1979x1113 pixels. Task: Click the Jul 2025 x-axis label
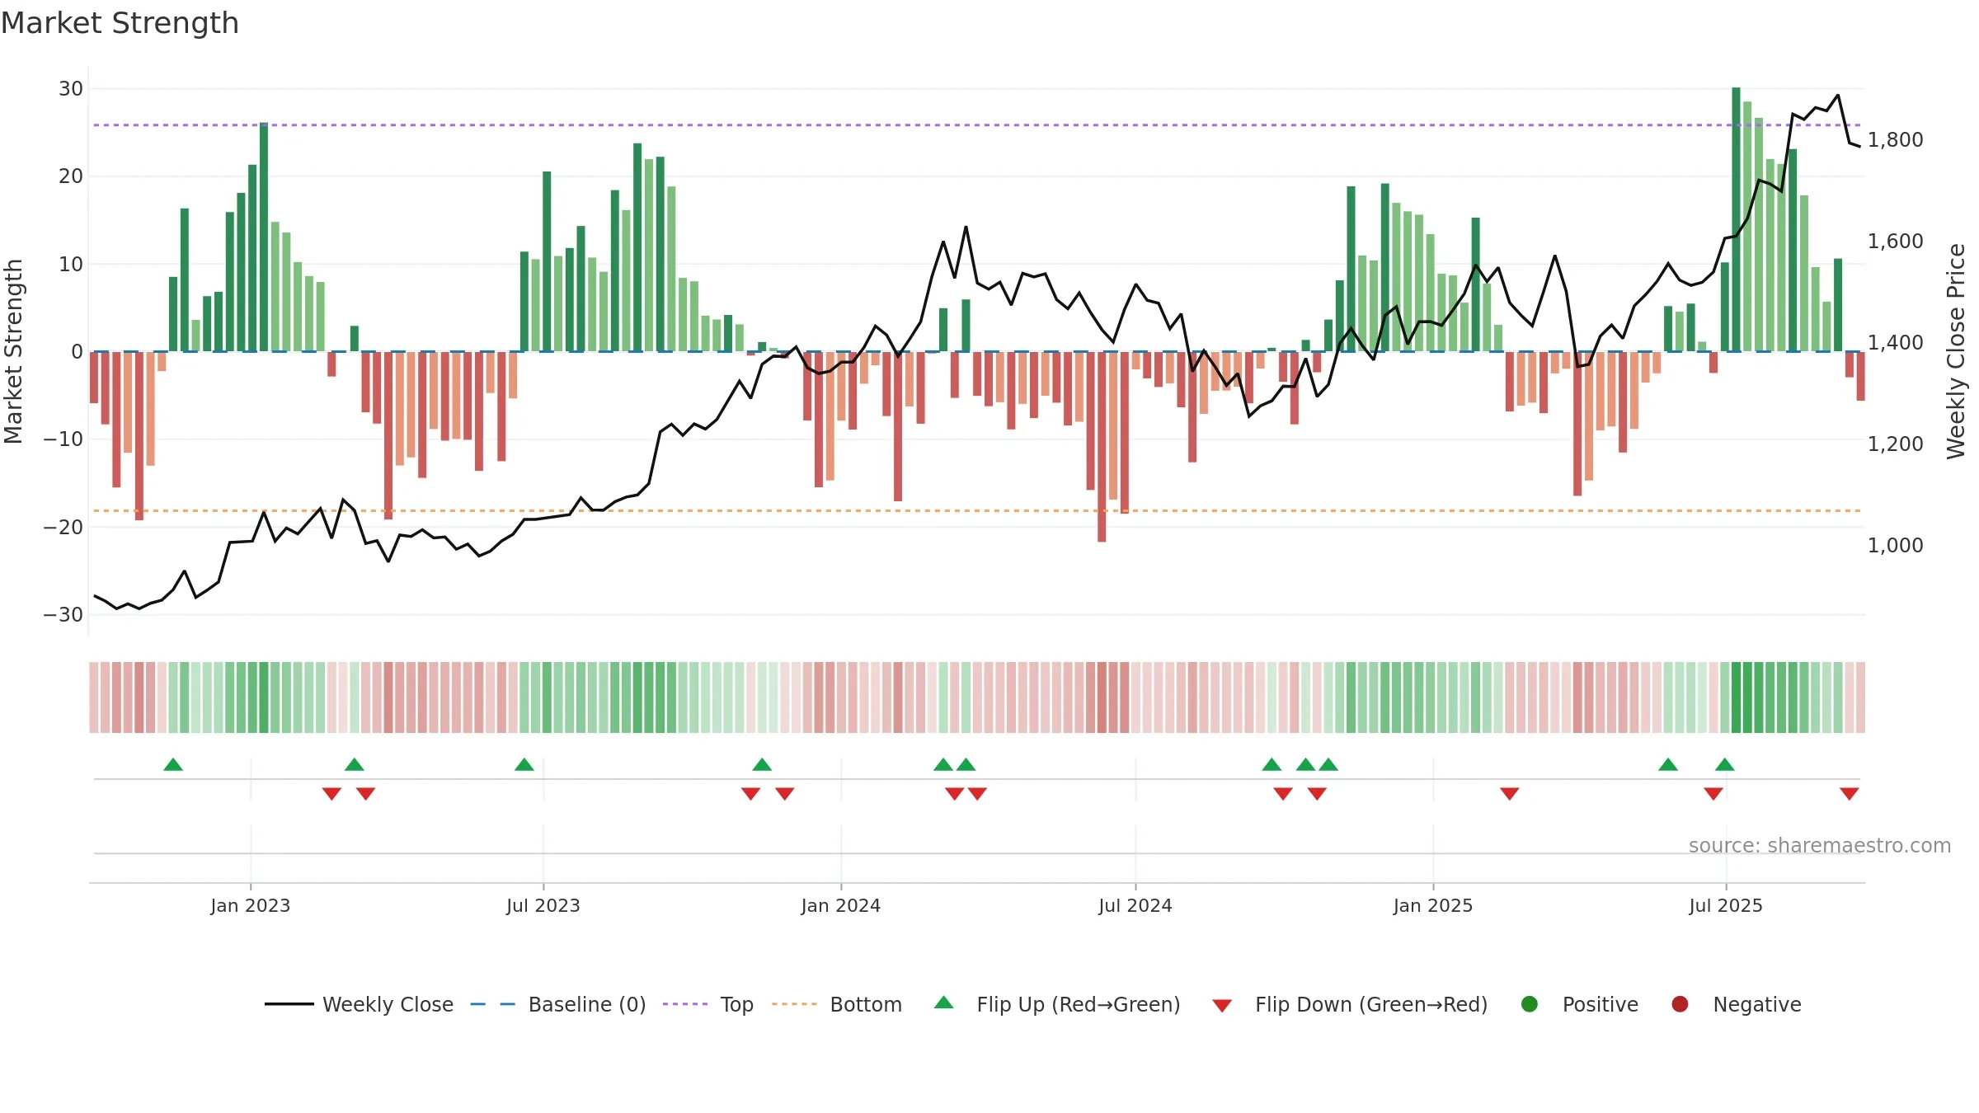[1726, 906]
